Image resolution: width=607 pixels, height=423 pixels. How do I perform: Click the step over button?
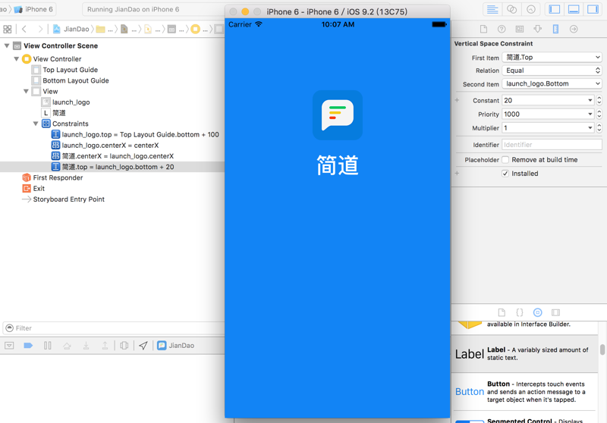tap(67, 345)
